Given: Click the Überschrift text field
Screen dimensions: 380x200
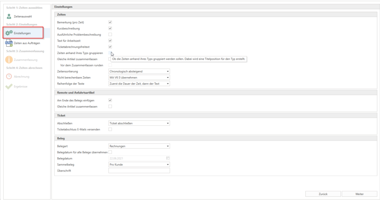Looking at the screenshot, I should [139, 171].
